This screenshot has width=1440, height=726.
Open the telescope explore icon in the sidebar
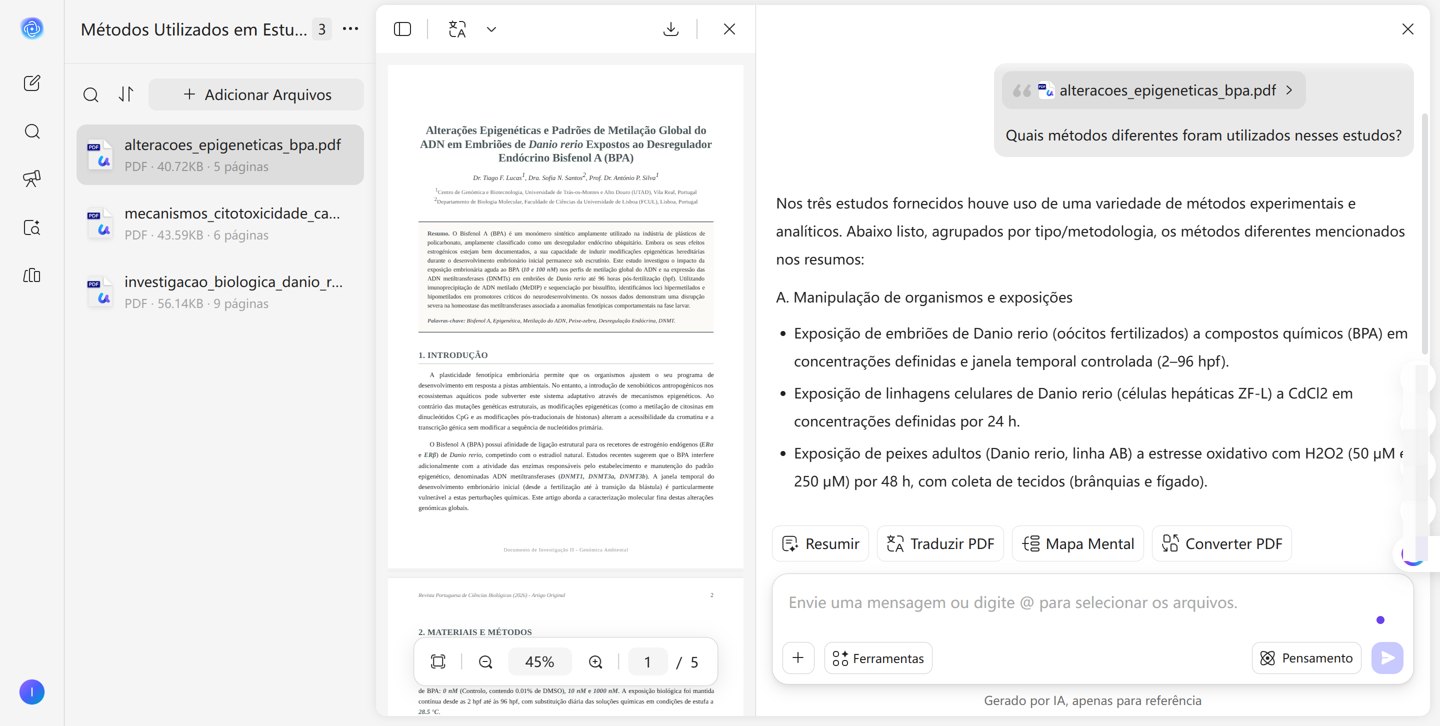coord(32,179)
